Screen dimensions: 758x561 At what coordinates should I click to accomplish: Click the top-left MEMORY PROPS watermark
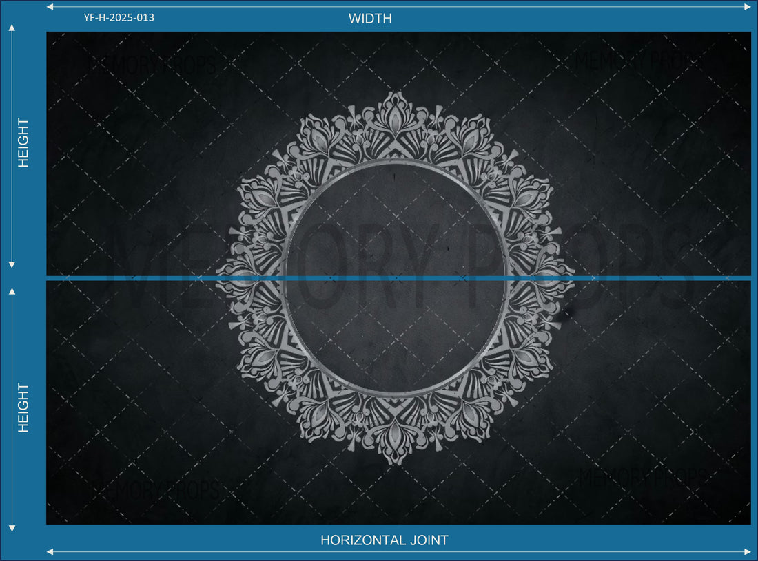pyautogui.click(x=153, y=65)
